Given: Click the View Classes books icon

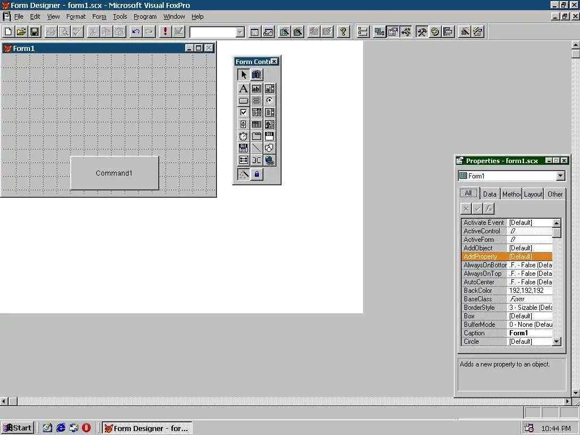Looking at the screenshot, I should click(257, 75).
